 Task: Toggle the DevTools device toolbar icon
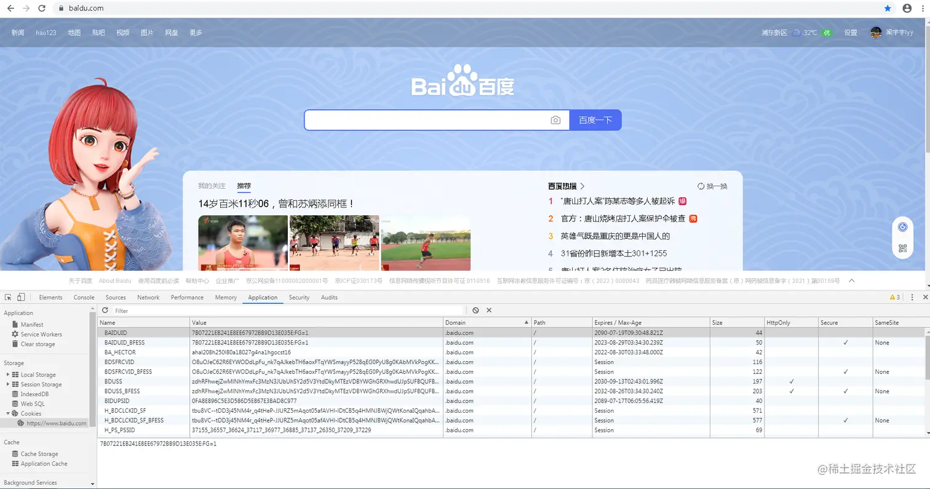(21, 297)
